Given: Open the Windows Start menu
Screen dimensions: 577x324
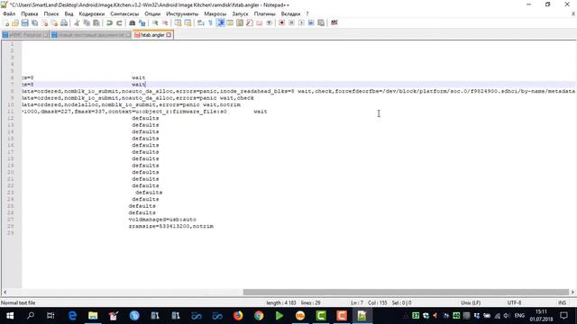Looking at the screenshot, I should 10,316.
